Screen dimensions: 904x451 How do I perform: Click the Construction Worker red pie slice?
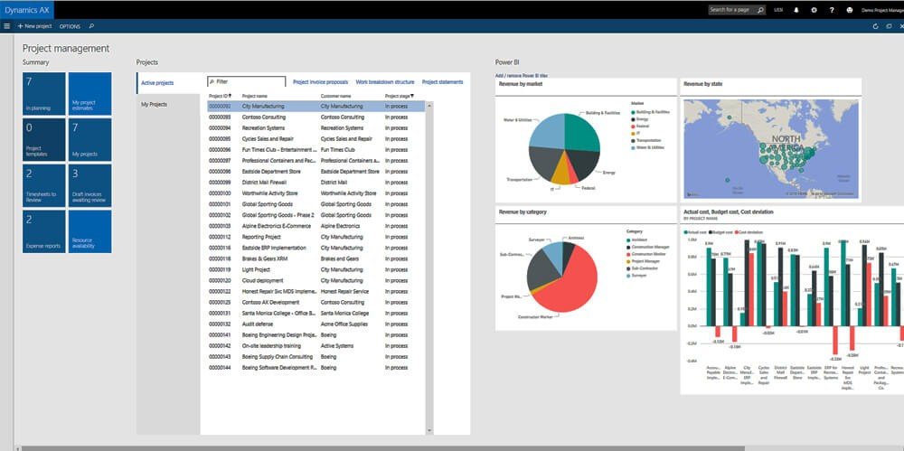570,284
